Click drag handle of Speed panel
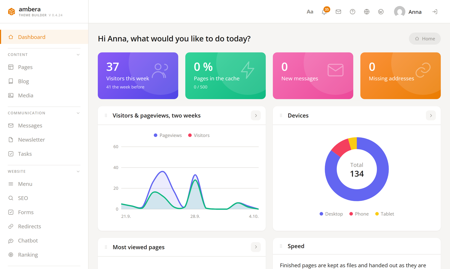Viewport: 450px width, 269px height. tap(281, 246)
